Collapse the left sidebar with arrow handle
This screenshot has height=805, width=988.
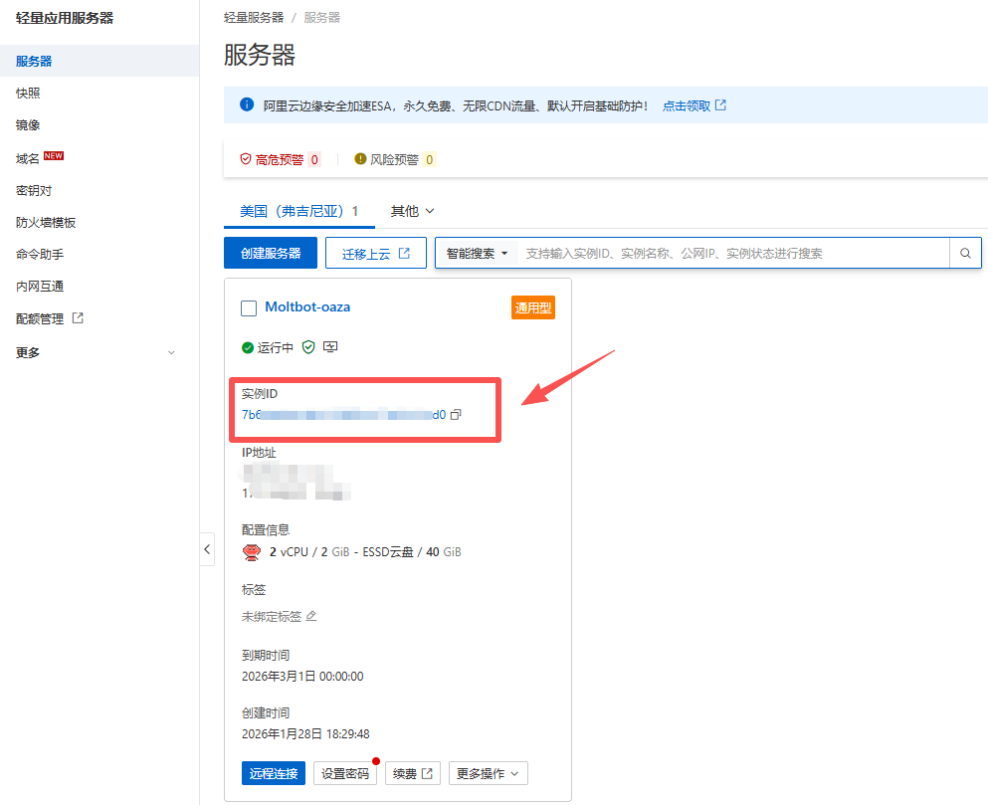tap(207, 549)
